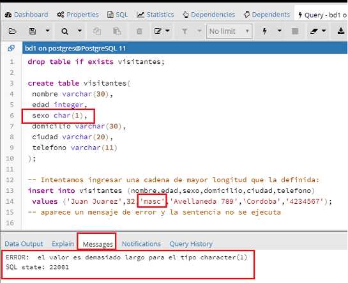This screenshot has height=283, width=348.
Task: Click the 'nombre varchar(30),' code line
Action: pyautogui.click(x=72, y=94)
